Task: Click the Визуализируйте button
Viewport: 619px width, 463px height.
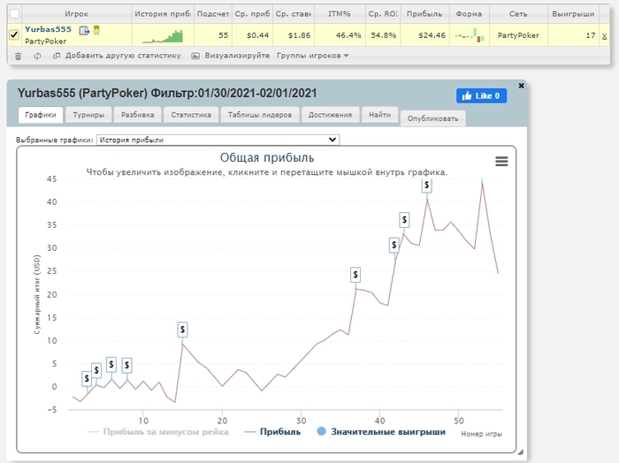Action: [x=231, y=56]
